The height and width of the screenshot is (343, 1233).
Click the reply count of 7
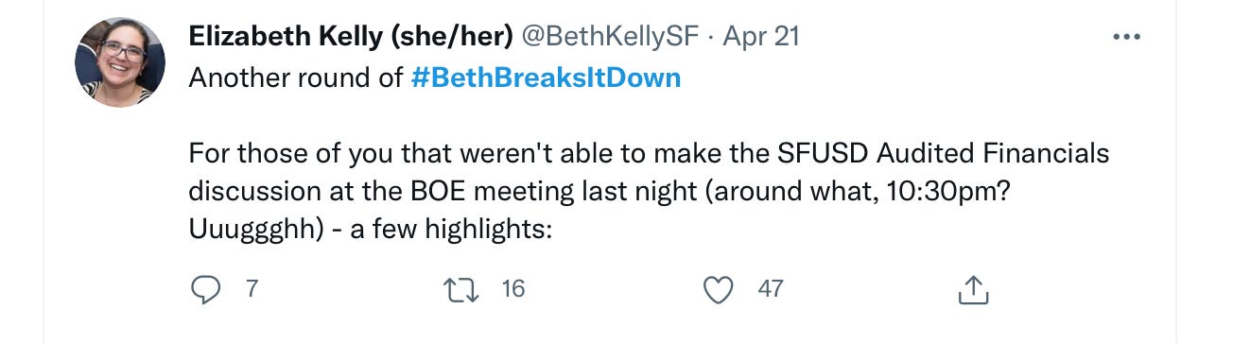tap(251, 288)
